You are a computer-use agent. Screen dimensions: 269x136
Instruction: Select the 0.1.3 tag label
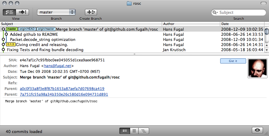pos(11,44)
